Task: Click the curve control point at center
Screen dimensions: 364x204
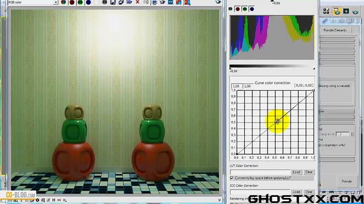Action: coord(277,121)
